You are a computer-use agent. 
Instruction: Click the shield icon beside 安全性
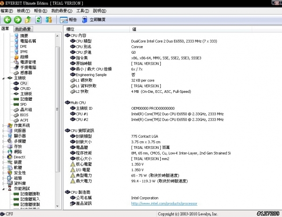10,173
